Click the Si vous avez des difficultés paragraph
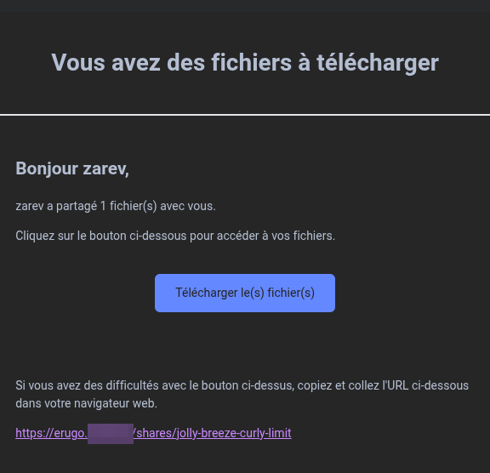This screenshot has width=490, height=473. pos(242,394)
